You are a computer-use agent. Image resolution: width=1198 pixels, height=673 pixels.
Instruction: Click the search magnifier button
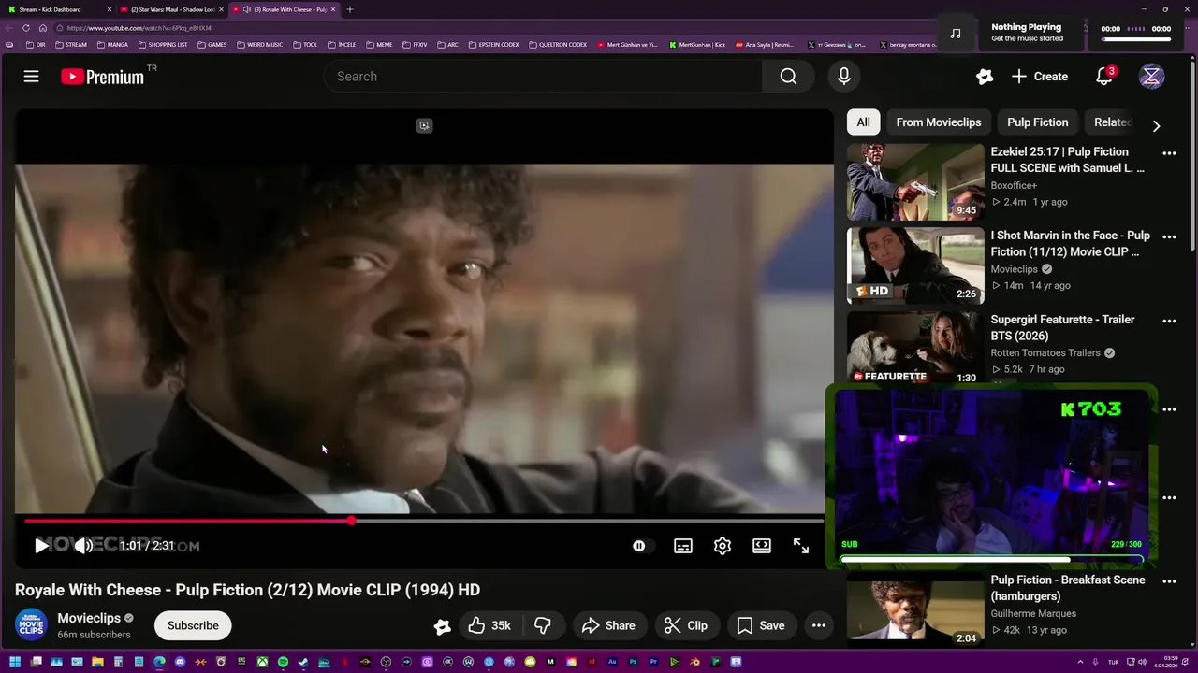[788, 77]
